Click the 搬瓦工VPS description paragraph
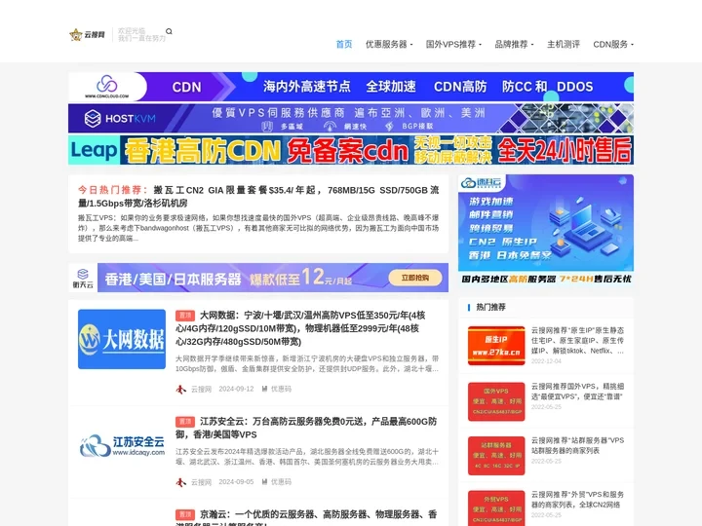This screenshot has width=702, height=526. point(258,228)
